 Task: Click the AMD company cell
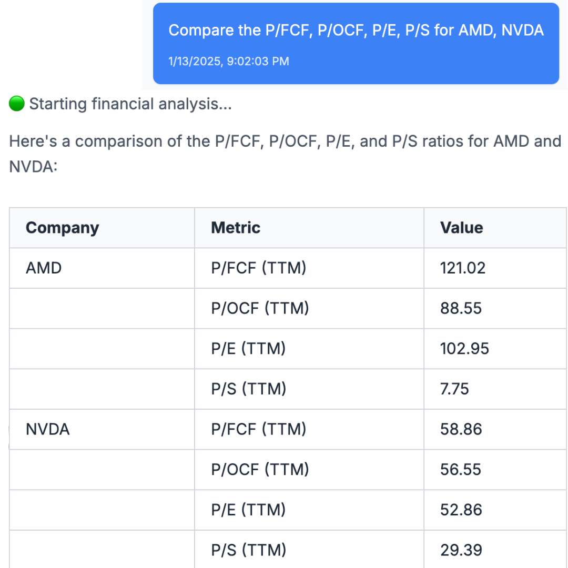point(44,268)
